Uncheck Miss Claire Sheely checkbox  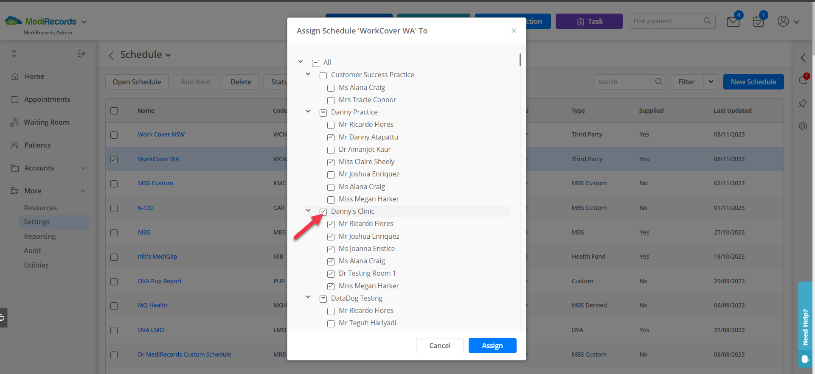(x=331, y=162)
